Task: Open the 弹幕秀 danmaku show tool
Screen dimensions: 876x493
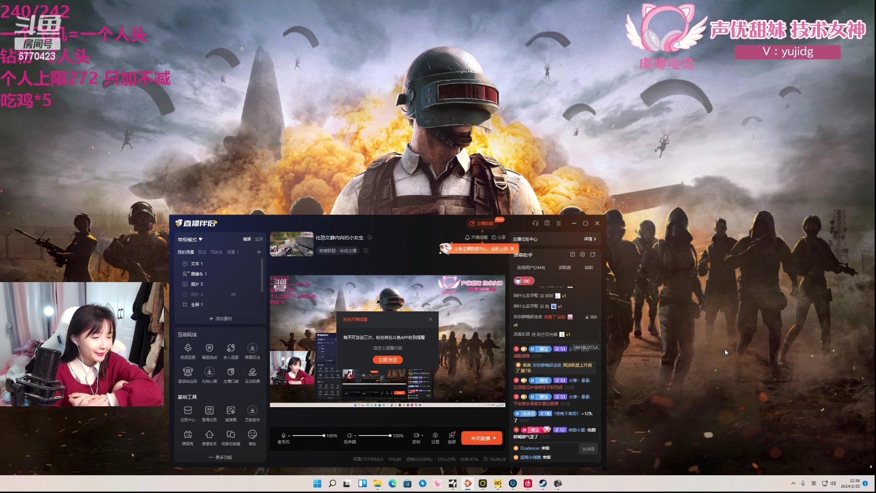Action: pos(188,435)
